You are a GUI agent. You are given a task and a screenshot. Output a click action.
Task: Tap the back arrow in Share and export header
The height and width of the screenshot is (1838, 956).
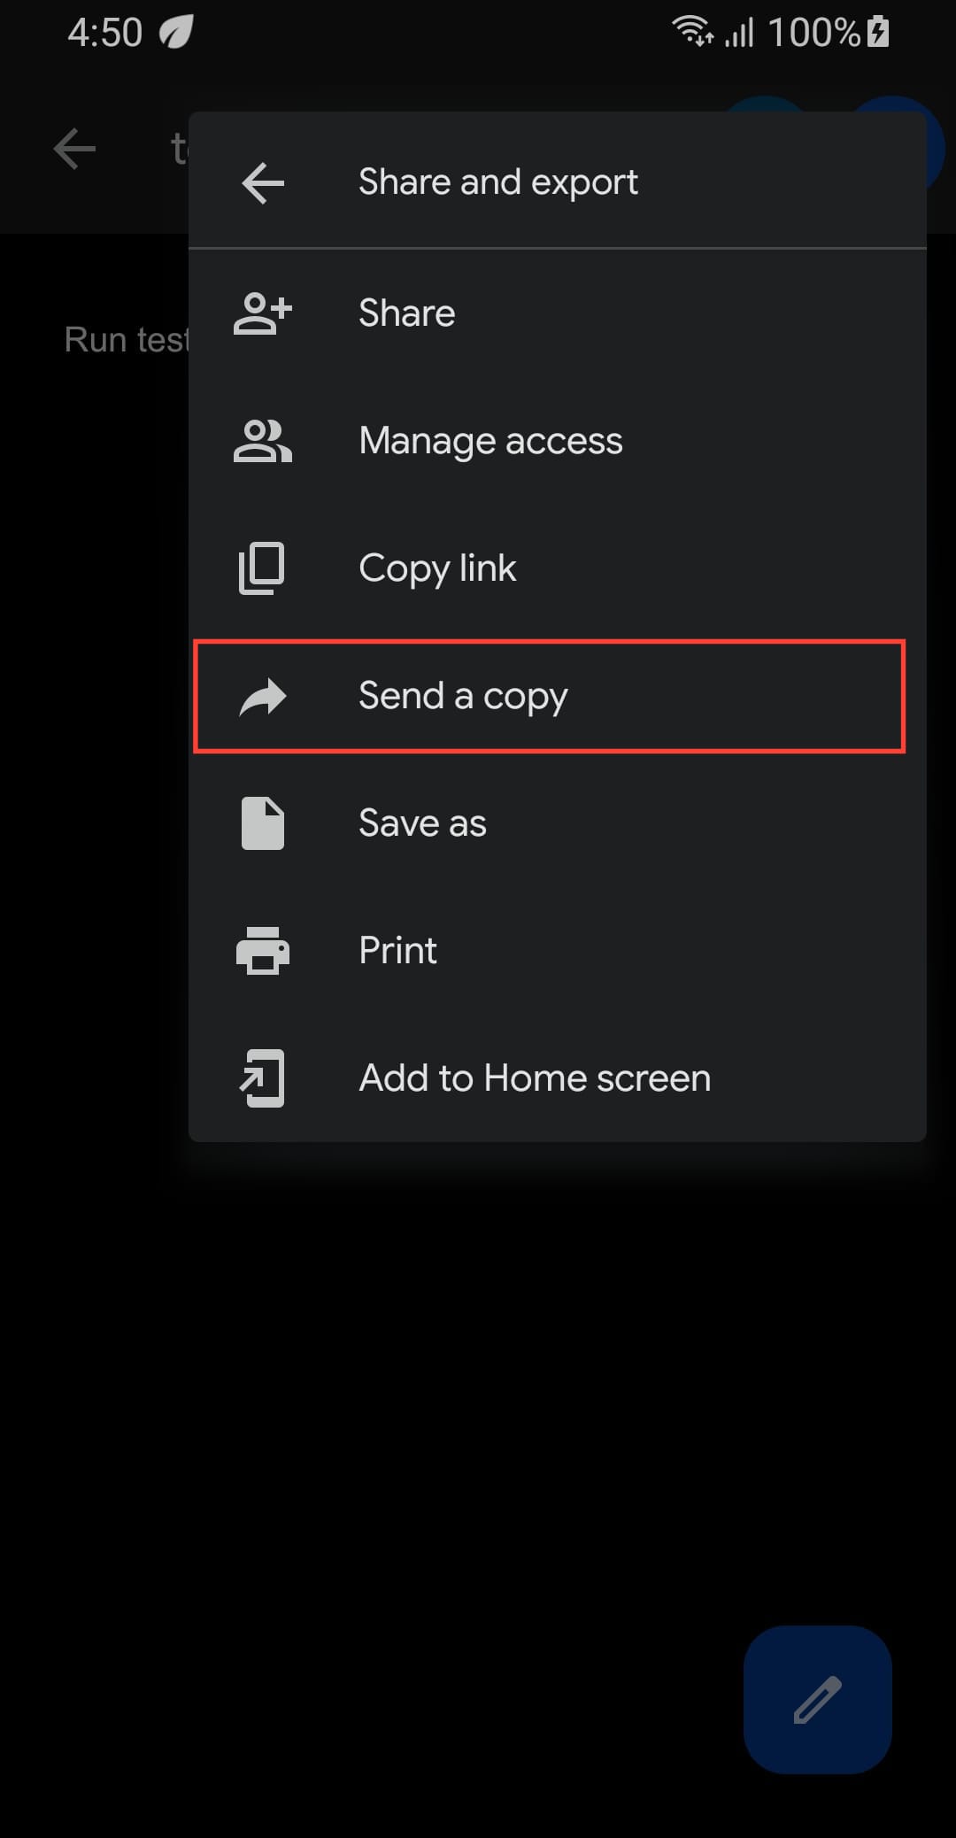tap(263, 183)
